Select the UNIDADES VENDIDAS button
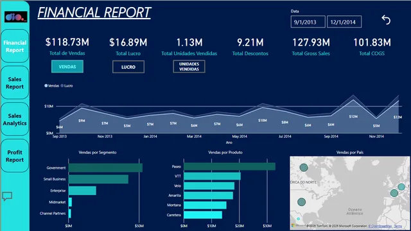411x231 pixels. [x=189, y=67]
